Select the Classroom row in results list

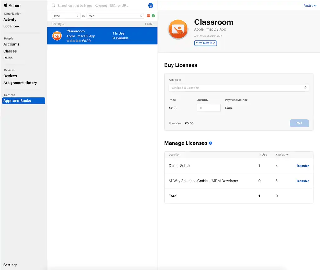click(102, 36)
